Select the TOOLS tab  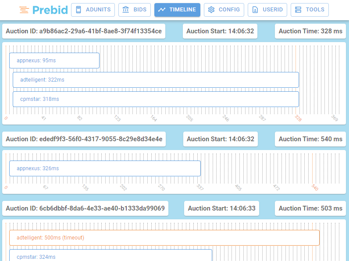(310, 10)
